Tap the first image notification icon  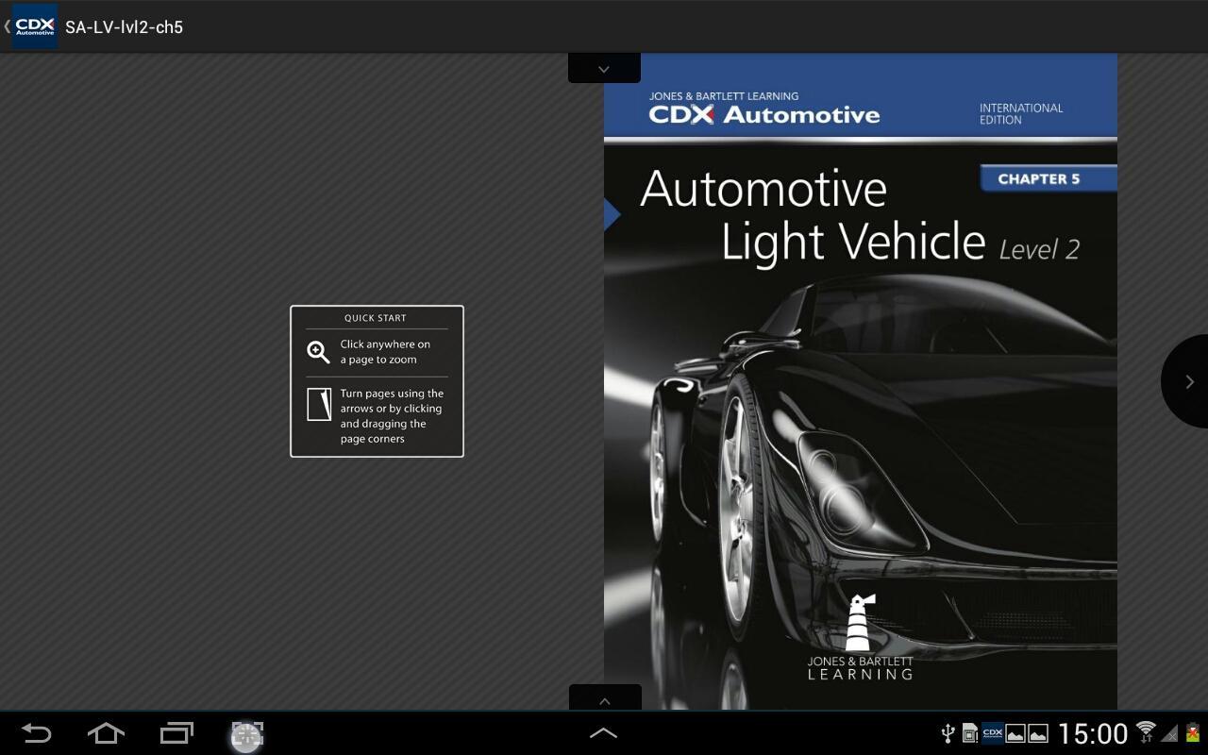tap(1015, 733)
